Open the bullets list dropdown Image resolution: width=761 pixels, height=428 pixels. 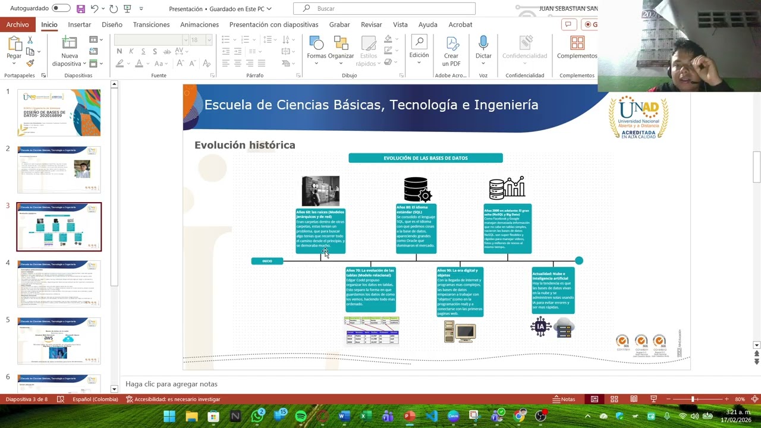click(234, 40)
